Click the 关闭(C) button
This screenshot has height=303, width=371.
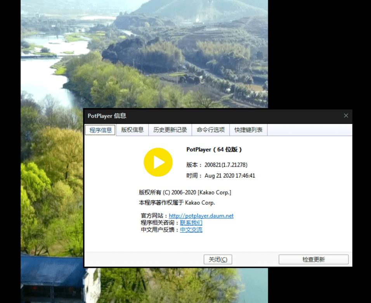[218, 259]
